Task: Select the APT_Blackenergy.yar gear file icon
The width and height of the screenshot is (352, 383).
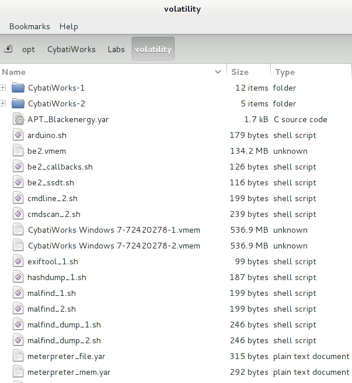Action: coord(18,119)
